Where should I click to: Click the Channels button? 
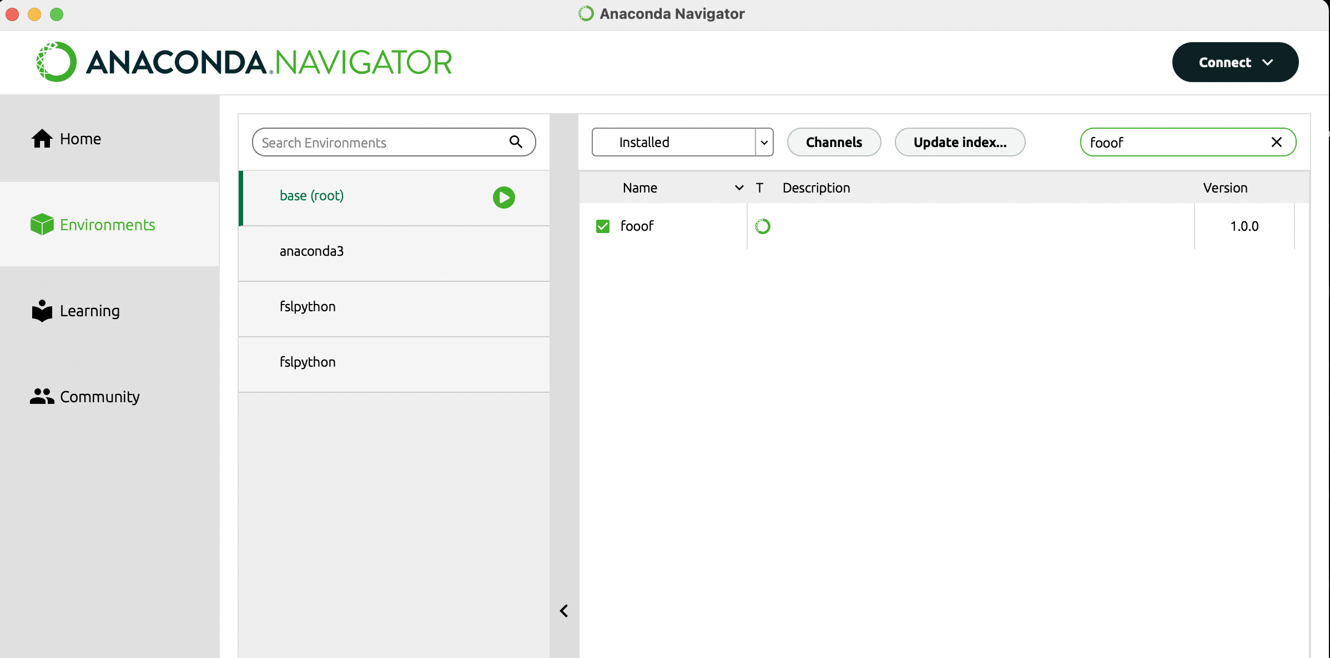click(x=834, y=142)
